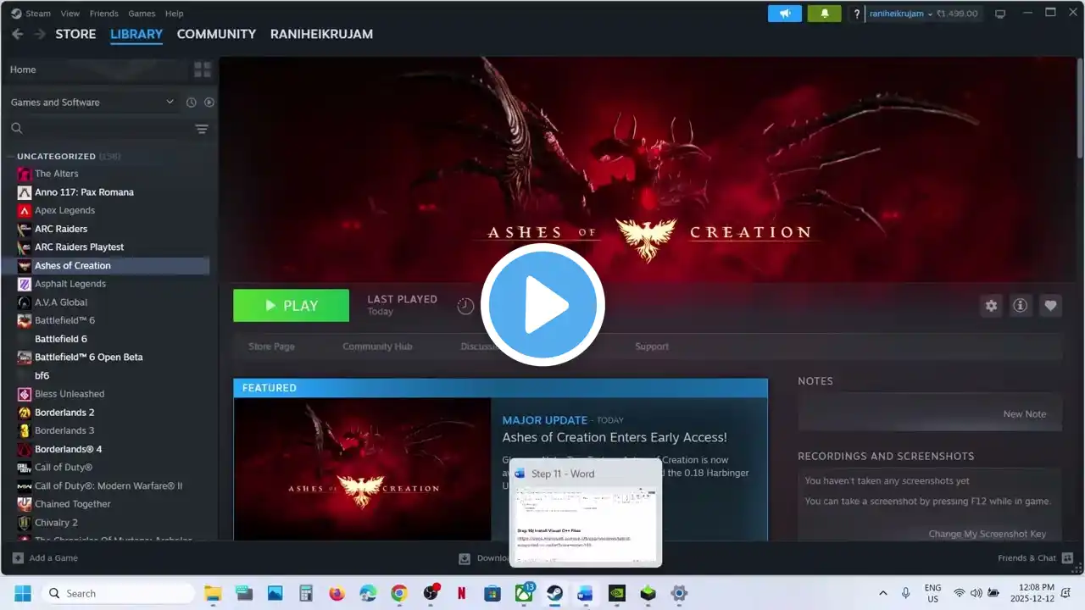
Task: Click the library page vertical scrollbar
Action: point(1079,108)
